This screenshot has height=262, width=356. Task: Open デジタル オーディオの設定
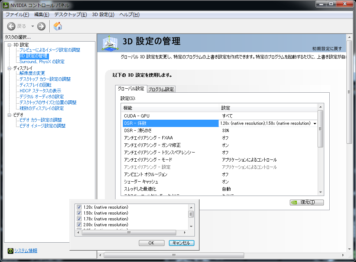coord(42,97)
